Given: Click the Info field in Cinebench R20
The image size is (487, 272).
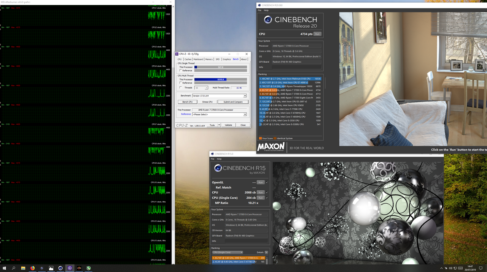Looking at the screenshot, I should point(296,67).
